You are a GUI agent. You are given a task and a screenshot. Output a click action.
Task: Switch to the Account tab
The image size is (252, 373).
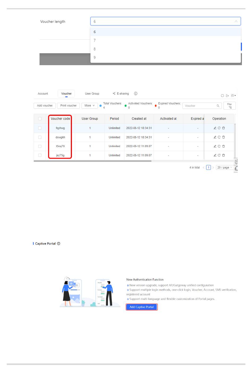tap(43, 94)
